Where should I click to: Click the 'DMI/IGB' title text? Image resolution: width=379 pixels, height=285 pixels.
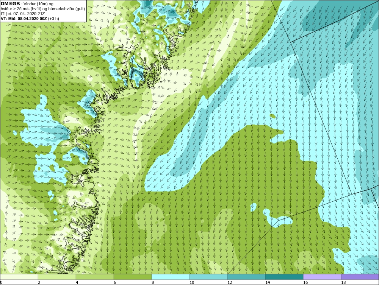point(10,4)
